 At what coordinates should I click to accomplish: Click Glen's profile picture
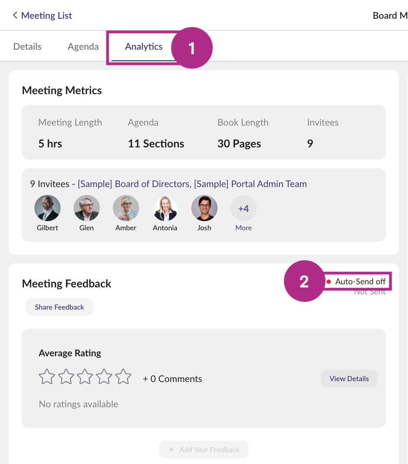87,208
